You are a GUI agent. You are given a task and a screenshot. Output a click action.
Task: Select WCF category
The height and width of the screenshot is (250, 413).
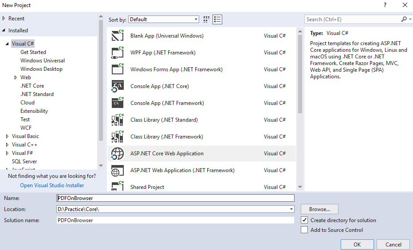[26, 127]
